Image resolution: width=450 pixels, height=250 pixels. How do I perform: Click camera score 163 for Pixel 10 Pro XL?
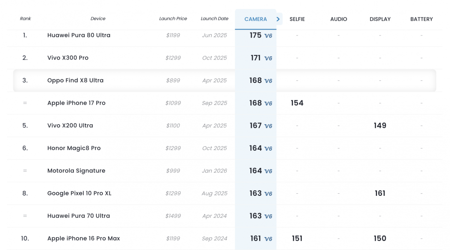[255, 193]
